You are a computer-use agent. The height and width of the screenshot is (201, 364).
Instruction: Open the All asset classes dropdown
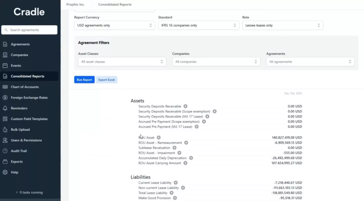122,62
